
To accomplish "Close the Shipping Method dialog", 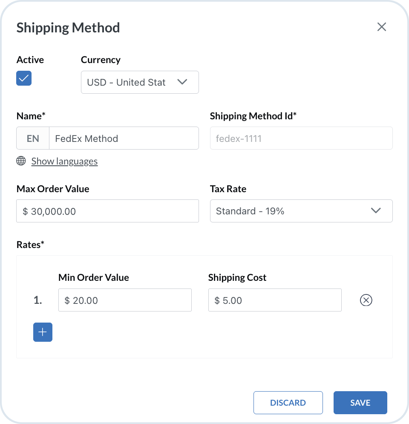I will [x=381, y=27].
